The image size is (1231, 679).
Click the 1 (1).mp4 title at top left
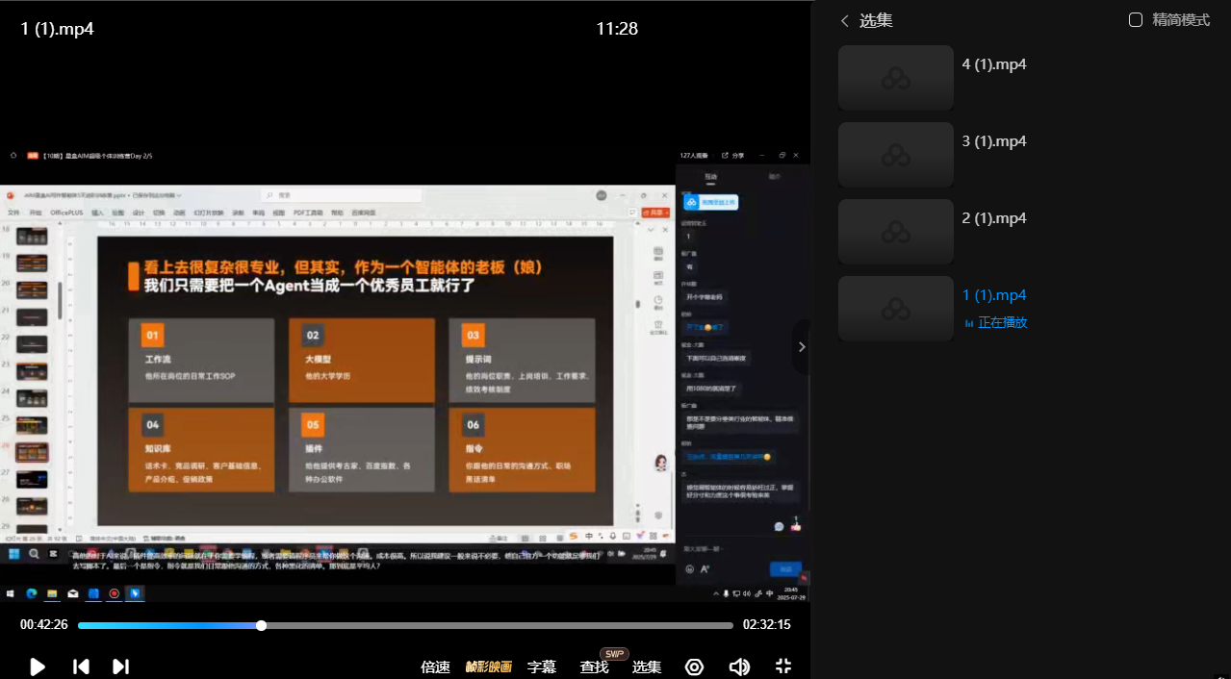[x=56, y=29]
